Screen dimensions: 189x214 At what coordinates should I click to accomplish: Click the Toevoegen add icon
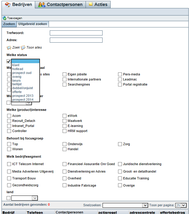click(x=4, y=18)
